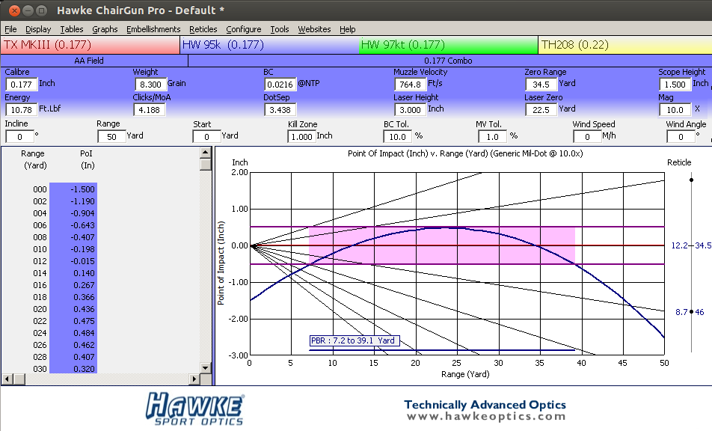Click the Muzzle Velocity input field
This screenshot has height=431, width=712.
(x=411, y=85)
